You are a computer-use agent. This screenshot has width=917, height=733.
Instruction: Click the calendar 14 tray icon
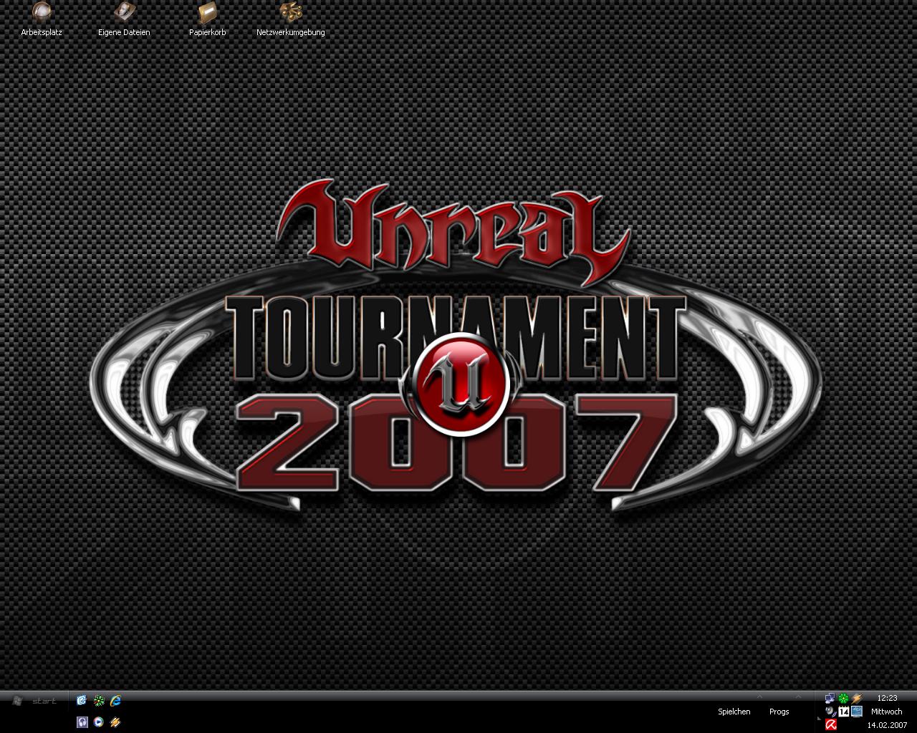[843, 712]
